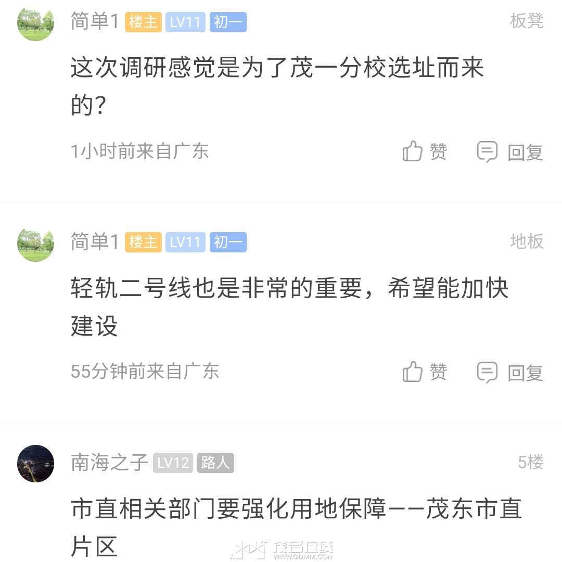This screenshot has height=562, width=562.
Task: Click reply icon on 轻轨二号线 comment
Action: 487,372
